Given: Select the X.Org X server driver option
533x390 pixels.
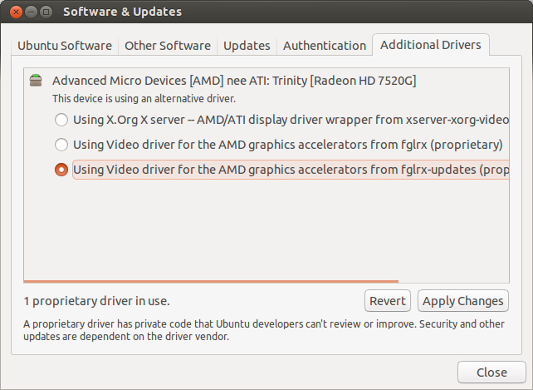Looking at the screenshot, I should click(x=61, y=120).
